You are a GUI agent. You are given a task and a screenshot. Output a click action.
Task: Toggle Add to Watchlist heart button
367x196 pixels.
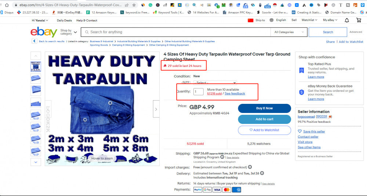point(265,130)
